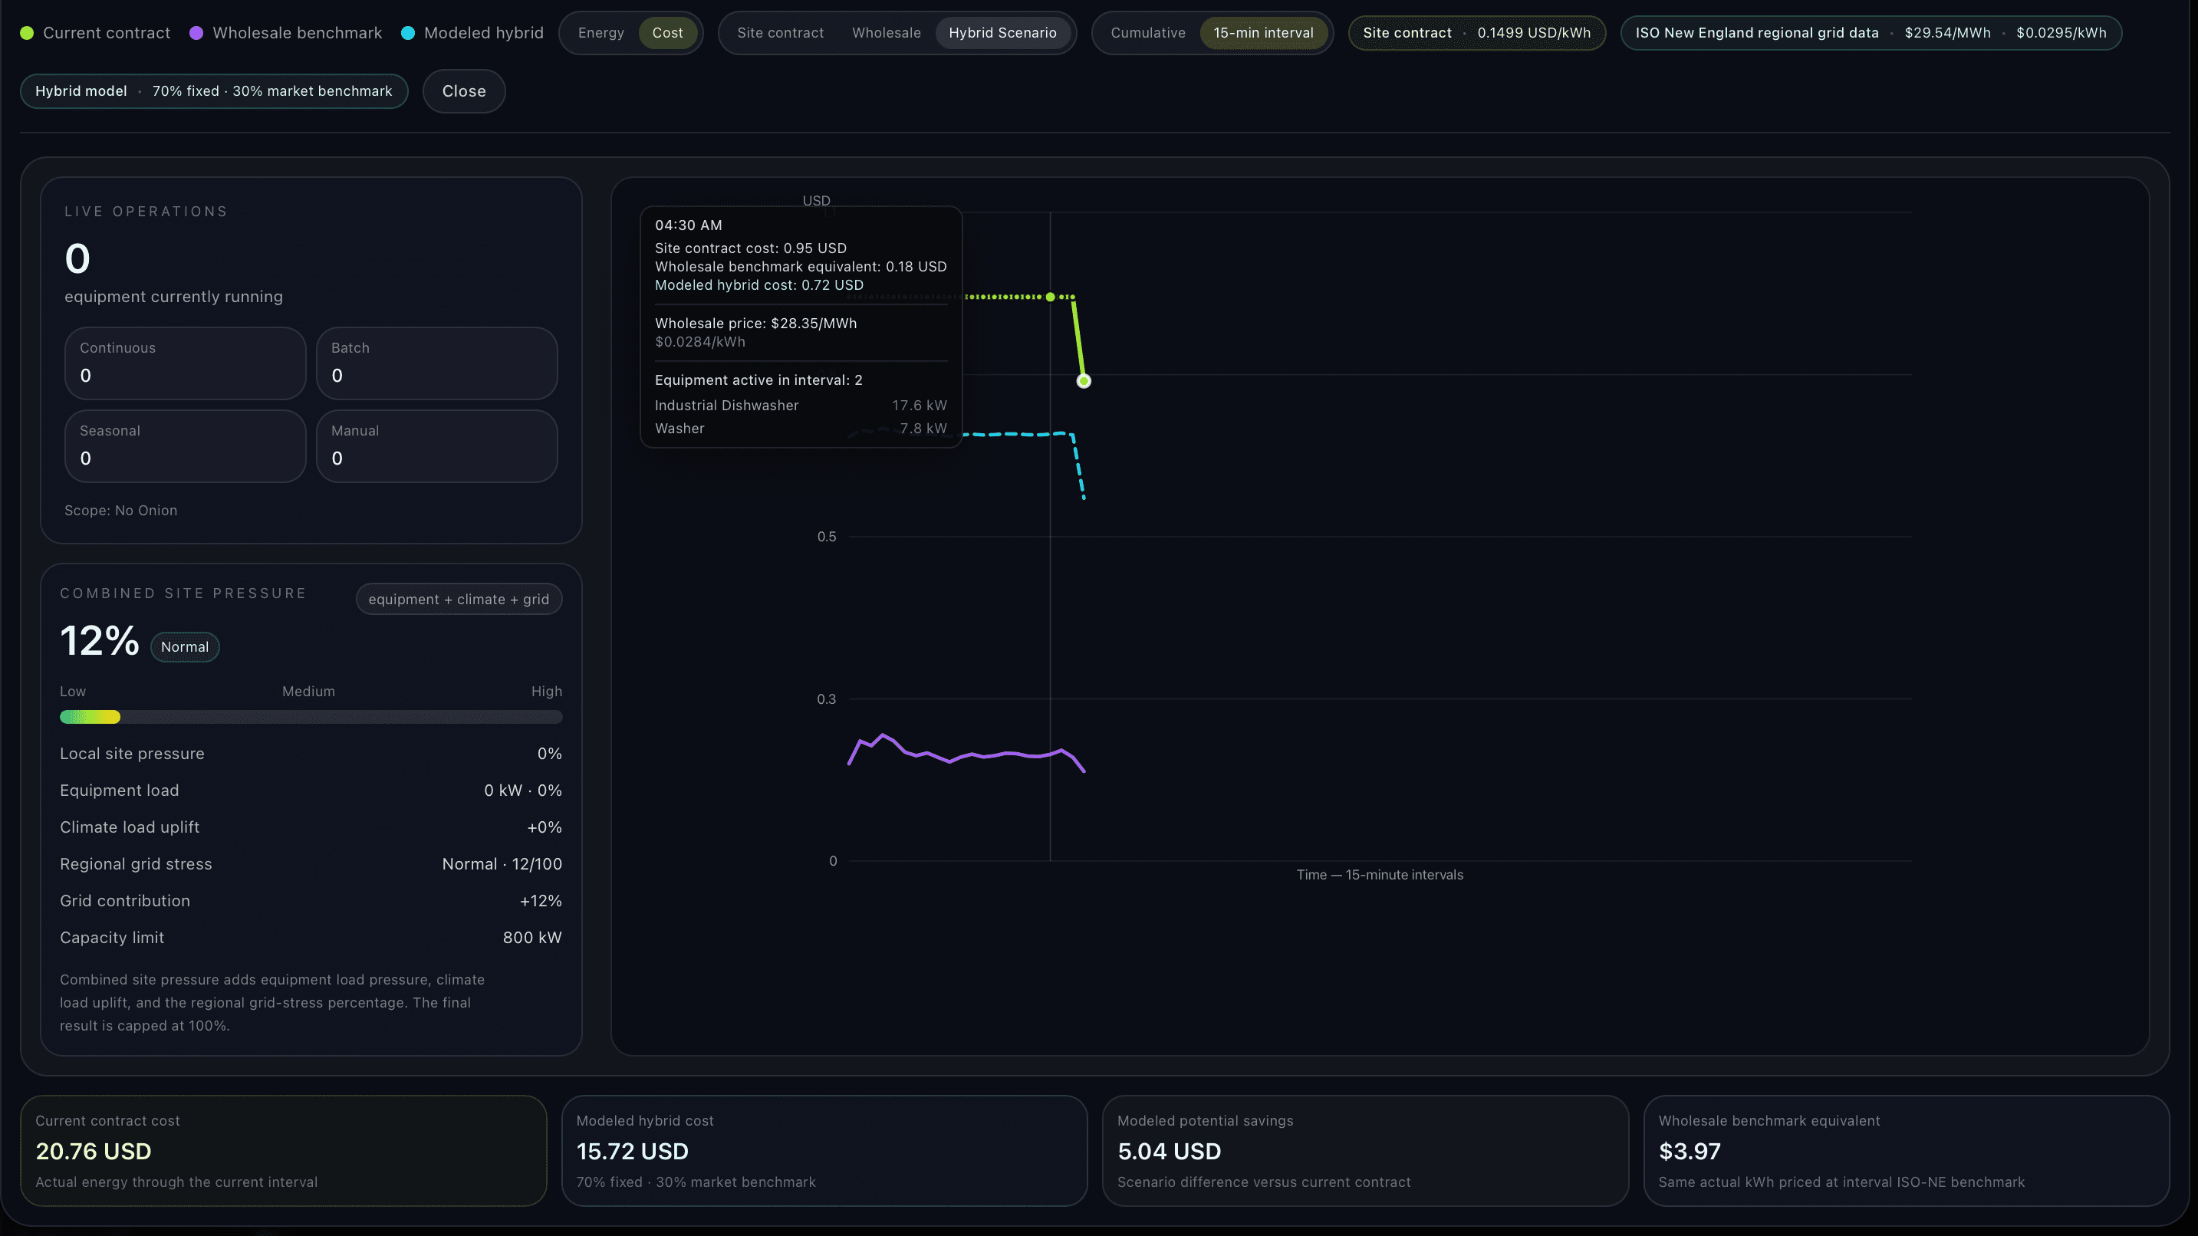Click 'Wholesale price: $28.35/MWh' in tooltip

click(x=756, y=324)
